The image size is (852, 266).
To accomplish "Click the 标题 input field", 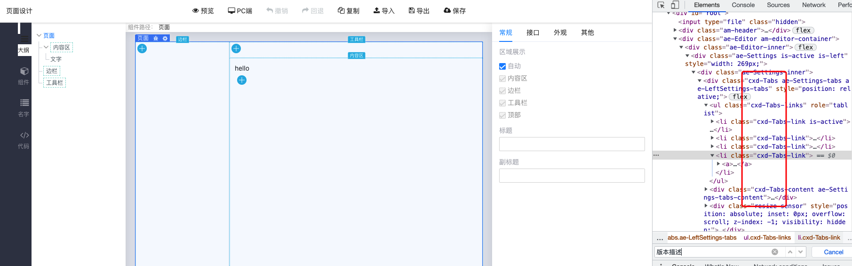I will coord(572,144).
